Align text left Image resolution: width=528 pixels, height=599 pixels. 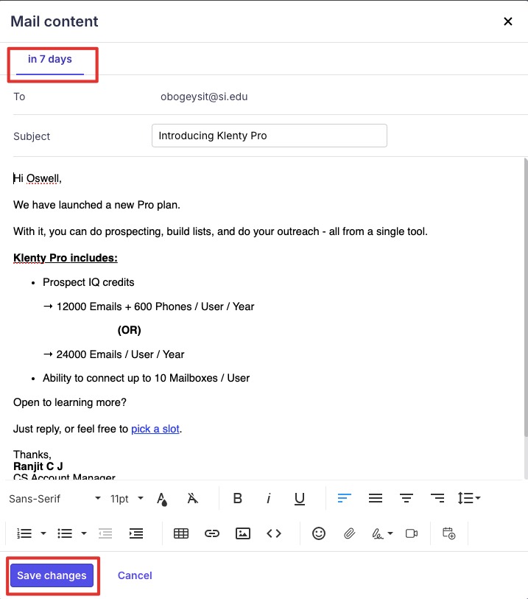coord(345,498)
